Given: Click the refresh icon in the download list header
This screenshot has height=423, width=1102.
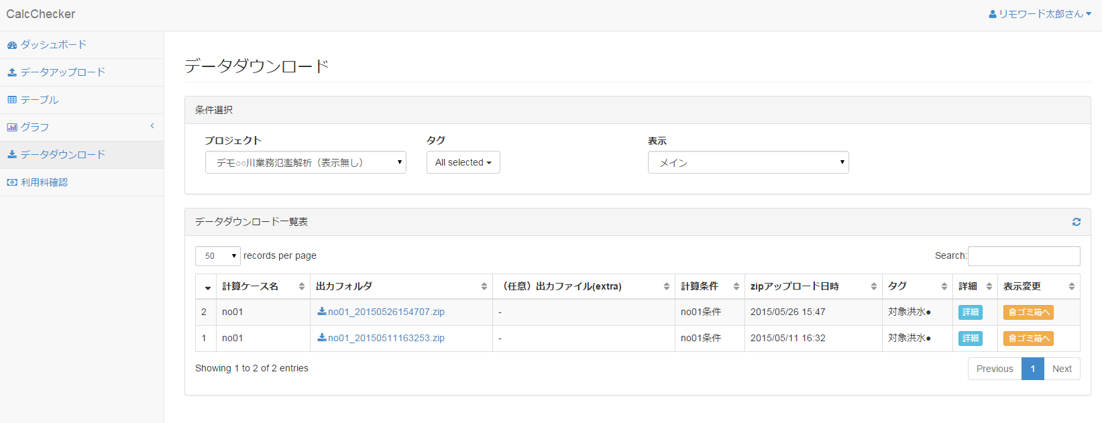Looking at the screenshot, I should pyautogui.click(x=1076, y=222).
